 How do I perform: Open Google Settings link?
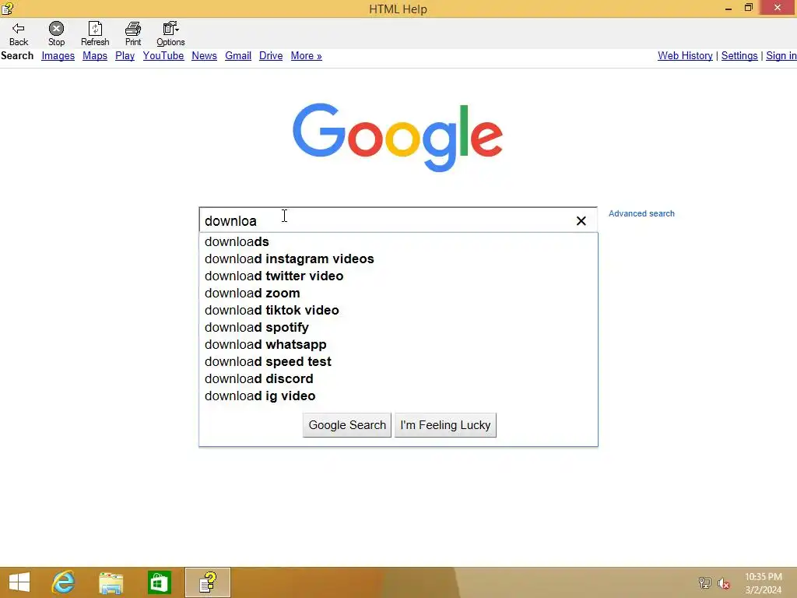pos(739,56)
